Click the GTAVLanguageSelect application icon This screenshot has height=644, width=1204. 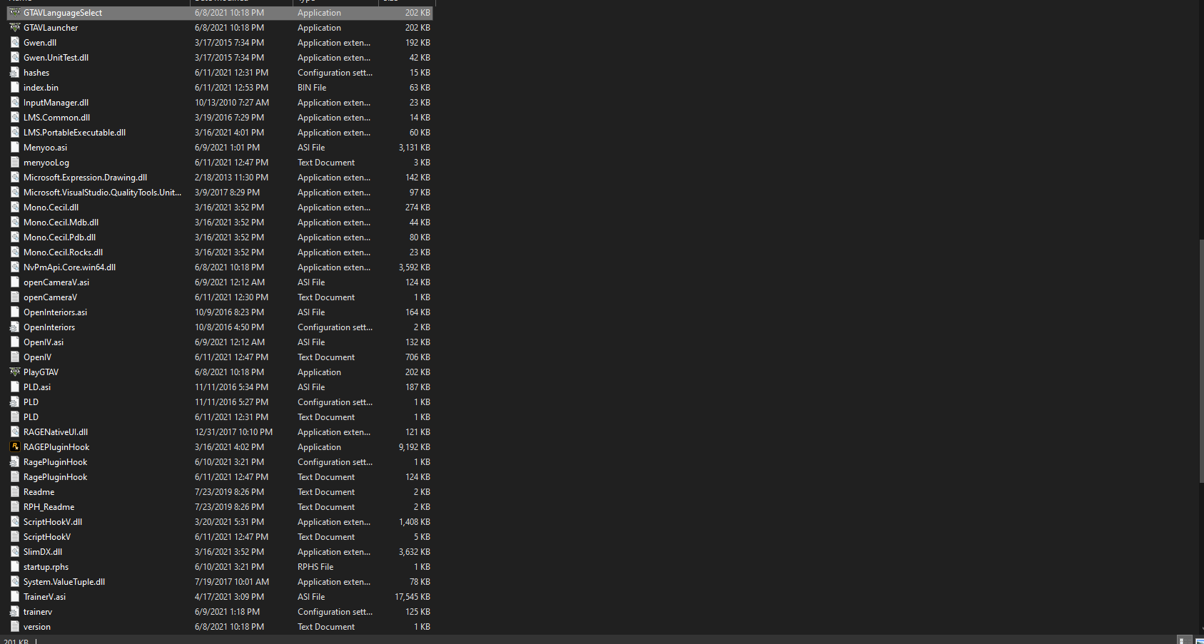coord(14,13)
